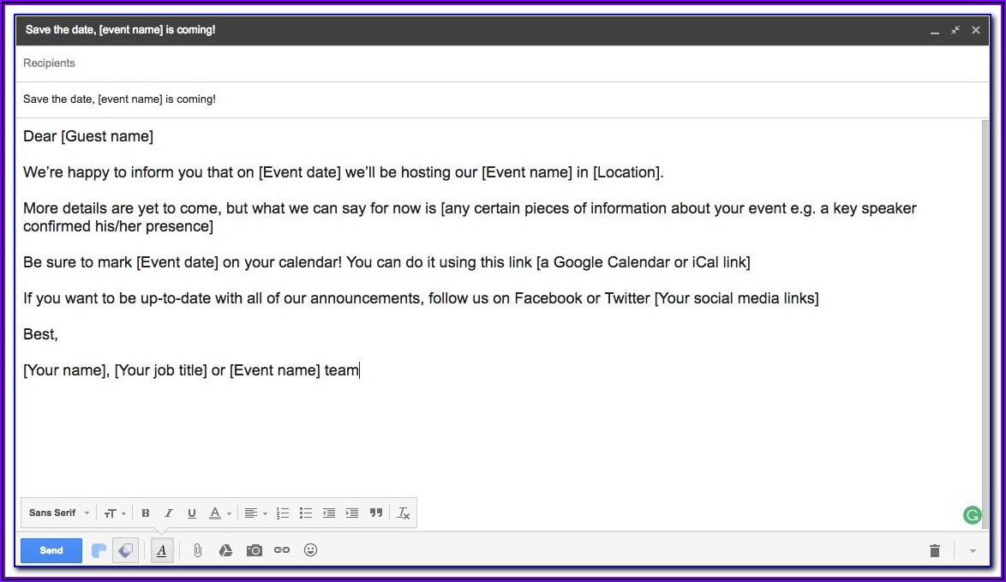Open the Sans Serif font dropdown
This screenshot has width=1006, height=582.
click(x=59, y=513)
